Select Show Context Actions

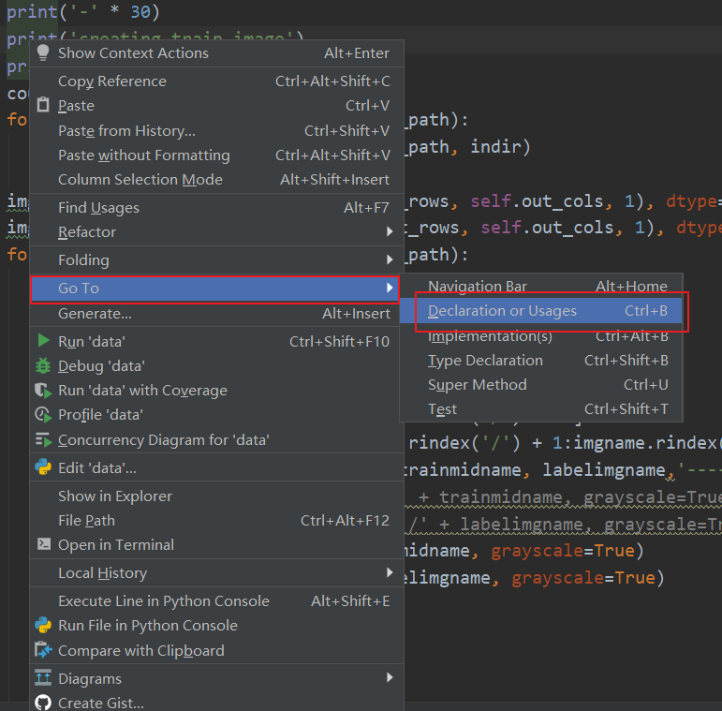point(217,53)
